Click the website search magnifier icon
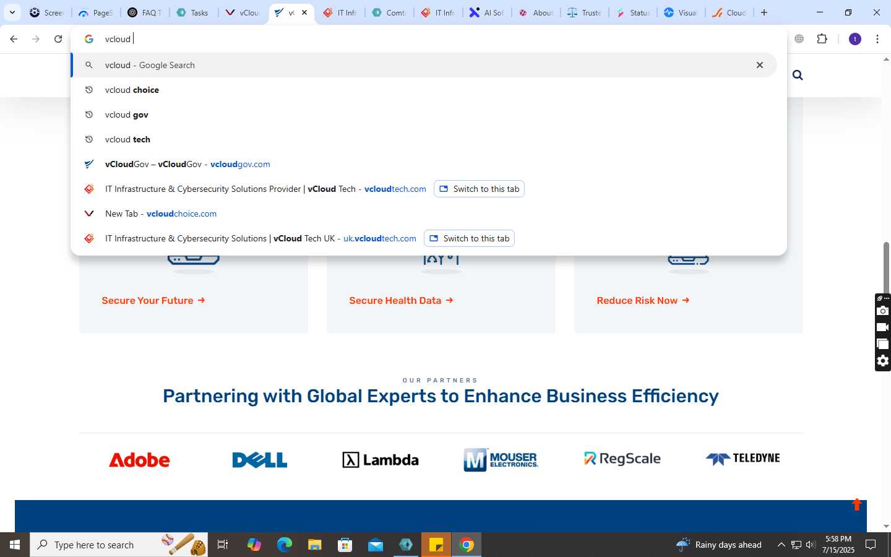The image size is (891, 557). [798, 75]
